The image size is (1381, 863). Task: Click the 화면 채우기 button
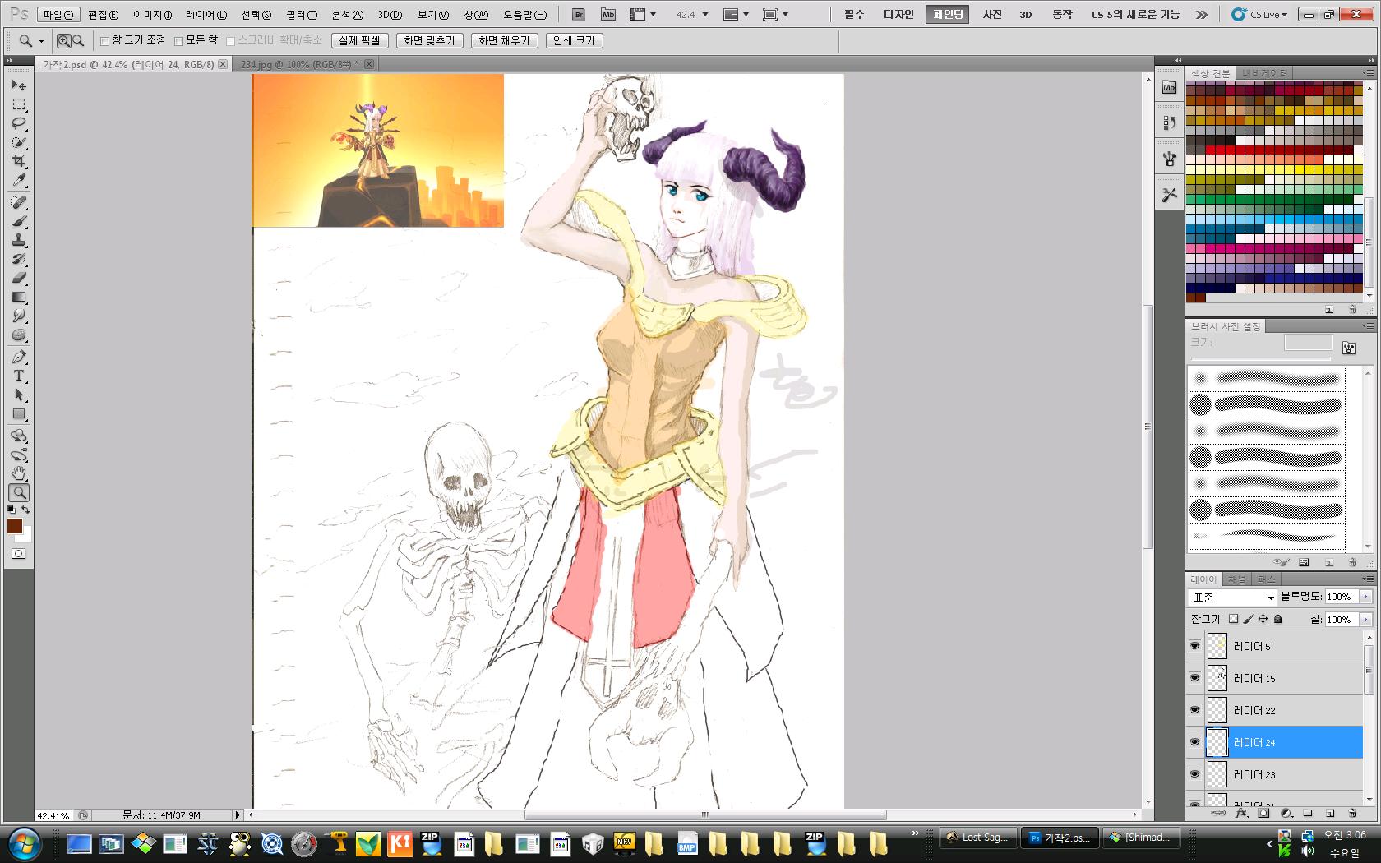coord(505,40)
